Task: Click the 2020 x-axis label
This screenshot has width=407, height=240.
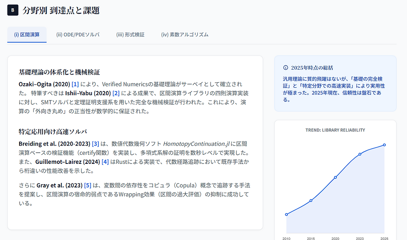Action: pos(336,238)
